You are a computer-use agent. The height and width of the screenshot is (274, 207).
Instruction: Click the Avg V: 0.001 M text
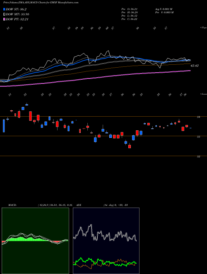click(x=163, y=9)
